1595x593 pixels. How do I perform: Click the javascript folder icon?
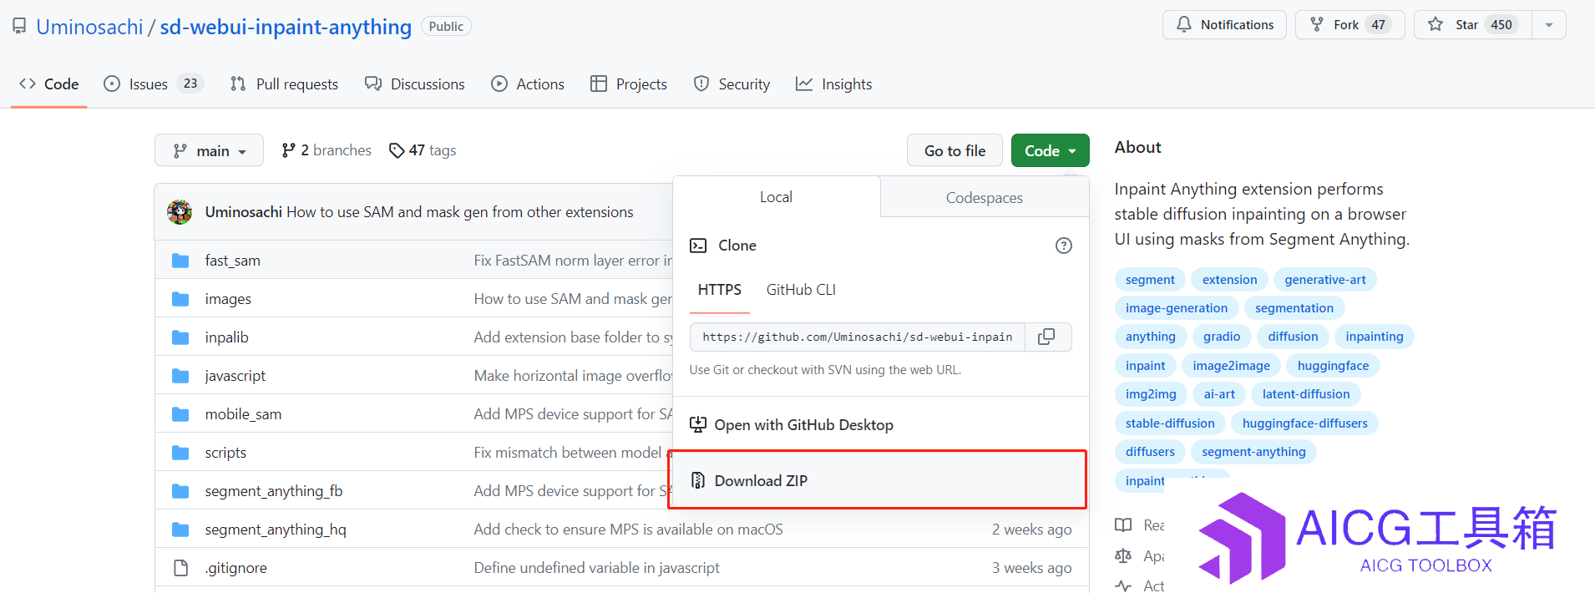click(x=180, y=376)
